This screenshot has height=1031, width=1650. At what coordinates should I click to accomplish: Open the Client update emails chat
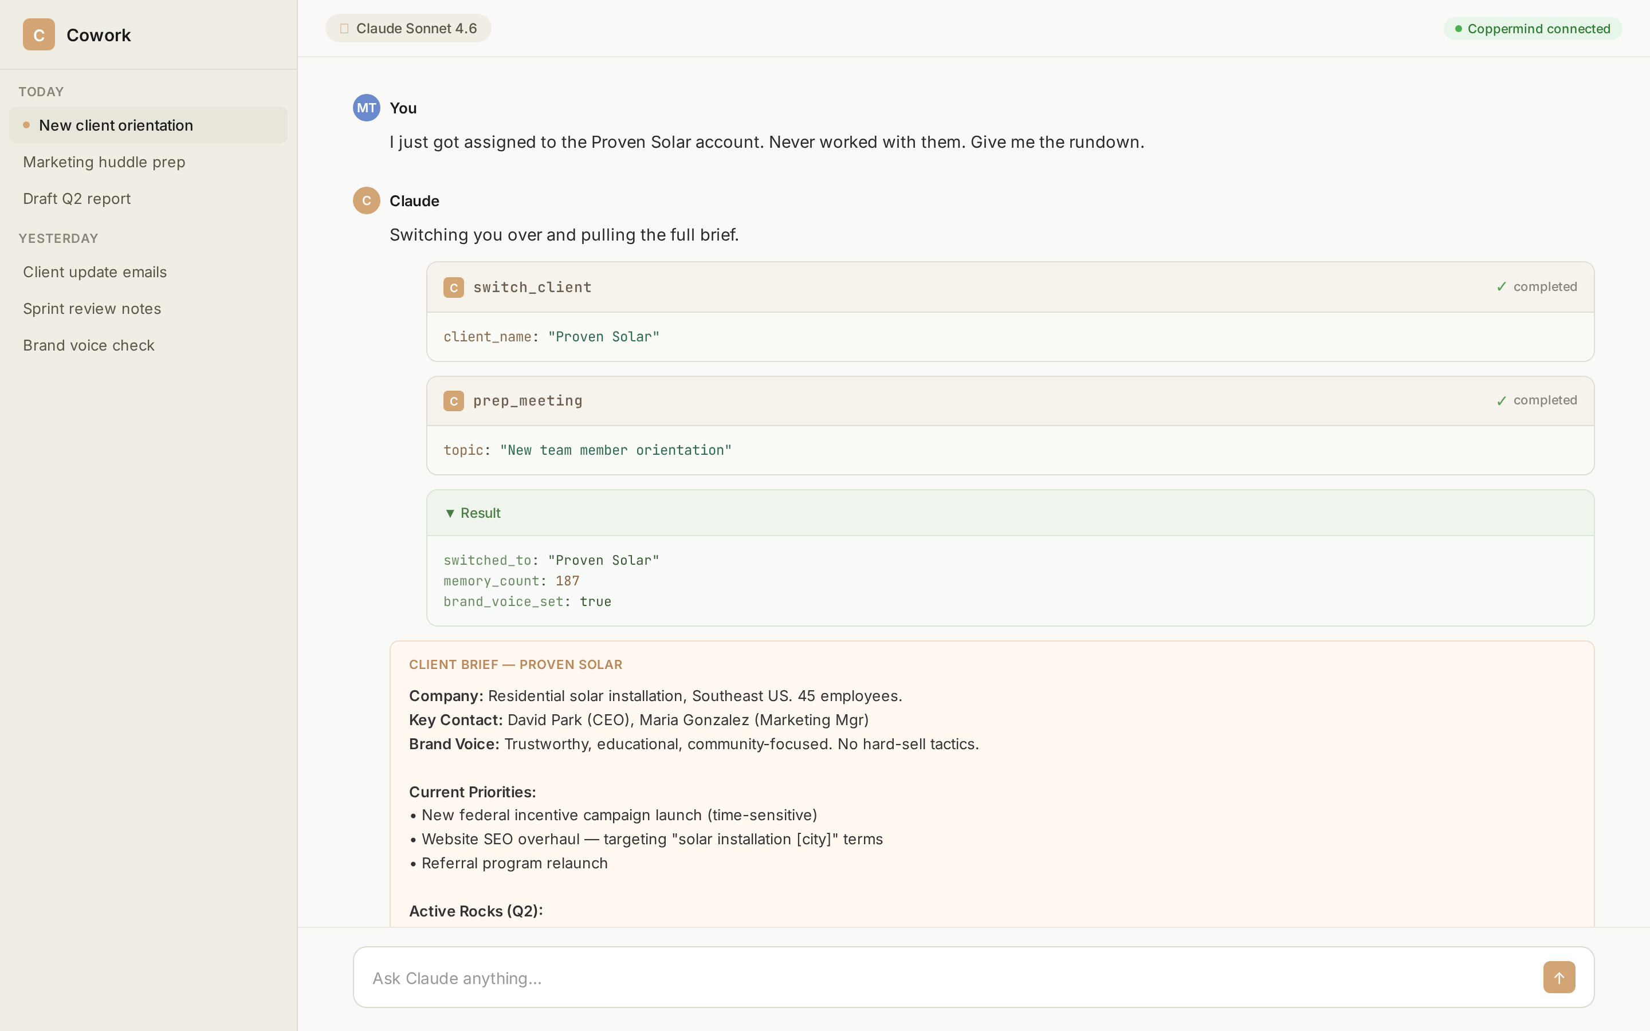click(148, 272)
